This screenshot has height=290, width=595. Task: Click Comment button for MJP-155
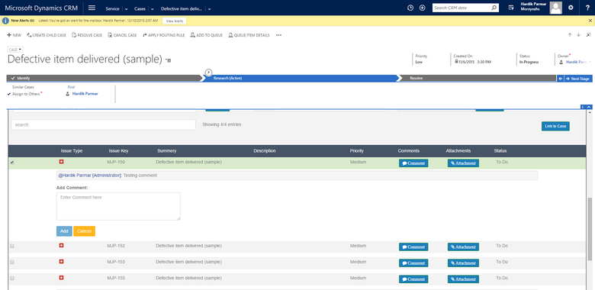click(x=413, y=279)
